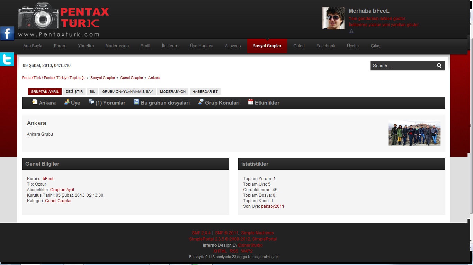Open the Facebook sidebar icon
This screenshot has height=265, width=473.
7,33
